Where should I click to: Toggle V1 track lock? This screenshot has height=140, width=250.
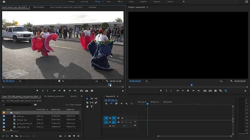click(x=110, y=118)
